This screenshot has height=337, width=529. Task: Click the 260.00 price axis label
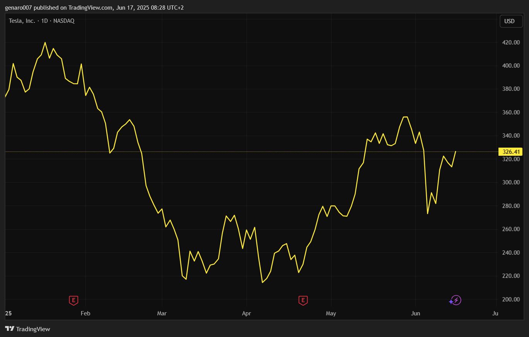click(511, 229)
